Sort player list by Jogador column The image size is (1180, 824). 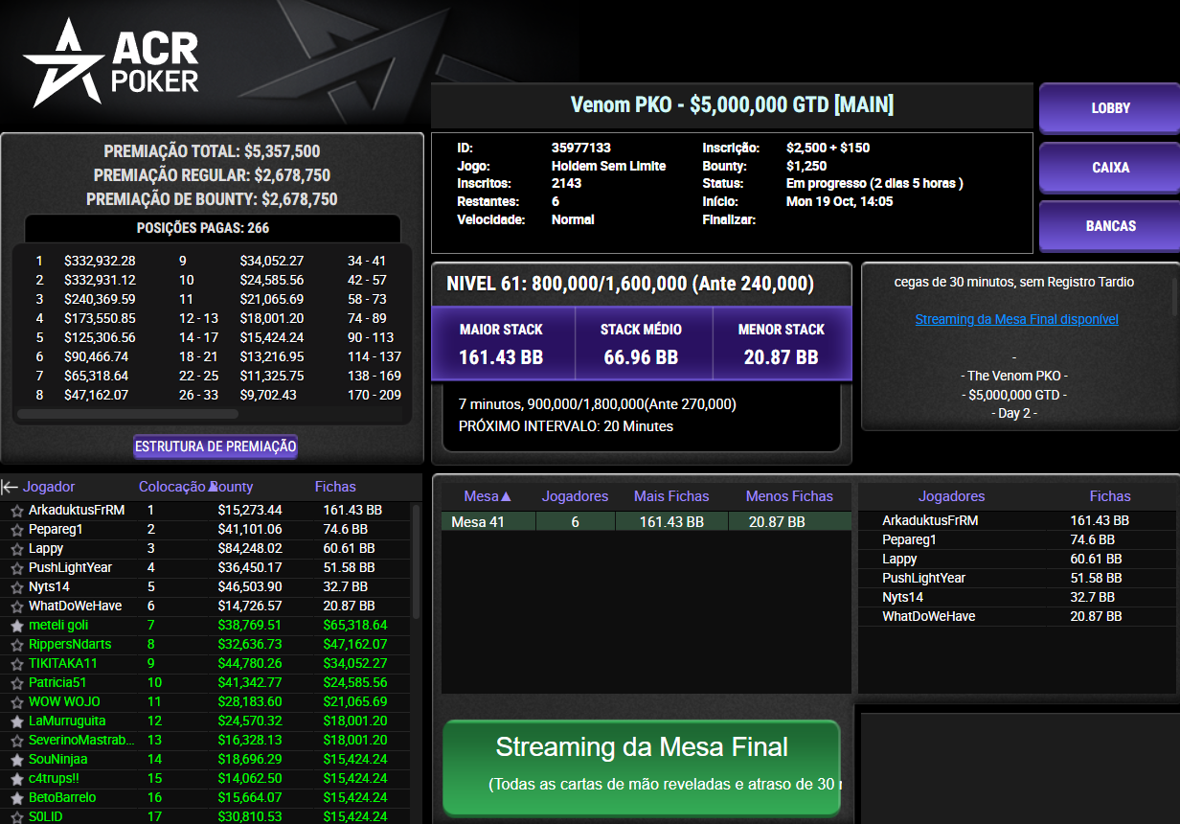[49, 487]
